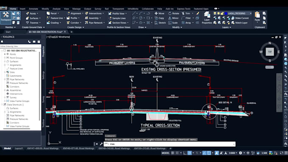Click the ViewCube TOP face
This screenshot has width=288, height=162.
[x=270, y=52]
